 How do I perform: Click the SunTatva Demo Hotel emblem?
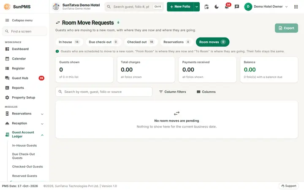point(56,7)
